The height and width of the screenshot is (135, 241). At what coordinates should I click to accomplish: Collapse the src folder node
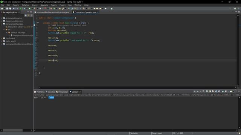(4, 30)
